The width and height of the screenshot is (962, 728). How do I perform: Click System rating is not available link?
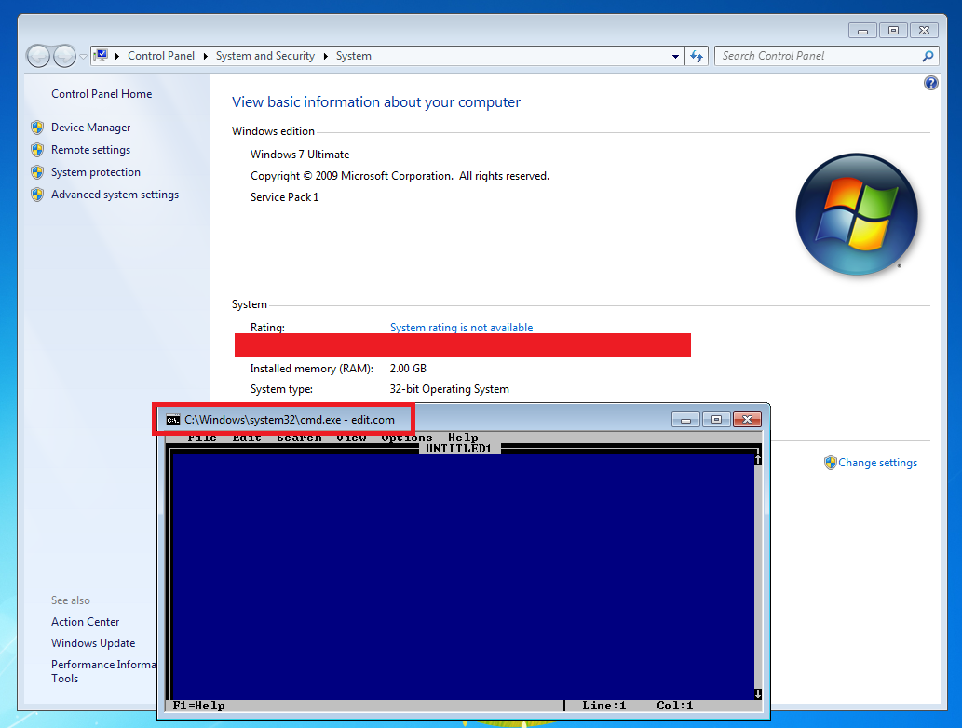pos(461,328)
